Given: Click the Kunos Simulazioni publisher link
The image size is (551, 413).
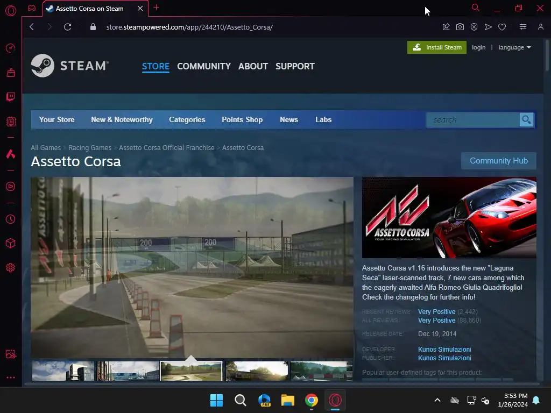Looking at the screenshot, I should pyautogui.click(x=444, y=358).
